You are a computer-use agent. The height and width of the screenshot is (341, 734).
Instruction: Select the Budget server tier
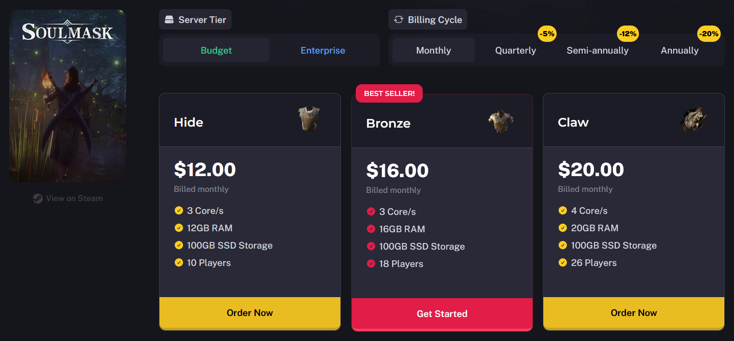pyautogui.click(x=216, y=50)
